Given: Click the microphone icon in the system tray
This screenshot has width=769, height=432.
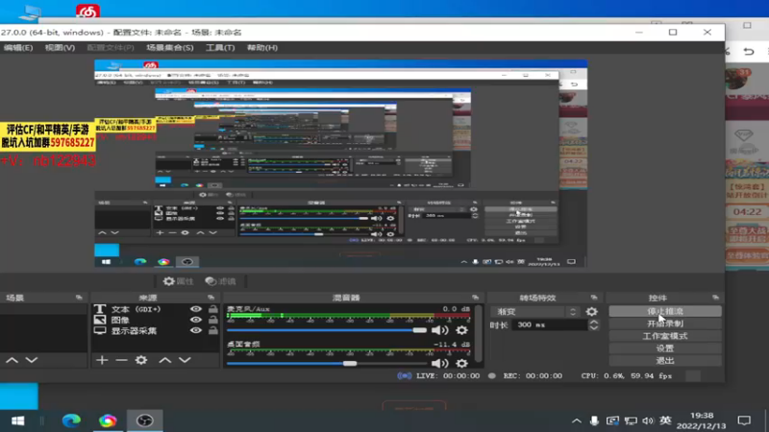Looking at the screenshot, I should coord(594,420).
